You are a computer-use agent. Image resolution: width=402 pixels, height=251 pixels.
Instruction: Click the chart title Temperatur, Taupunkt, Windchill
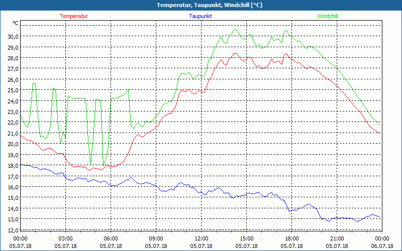210,5
